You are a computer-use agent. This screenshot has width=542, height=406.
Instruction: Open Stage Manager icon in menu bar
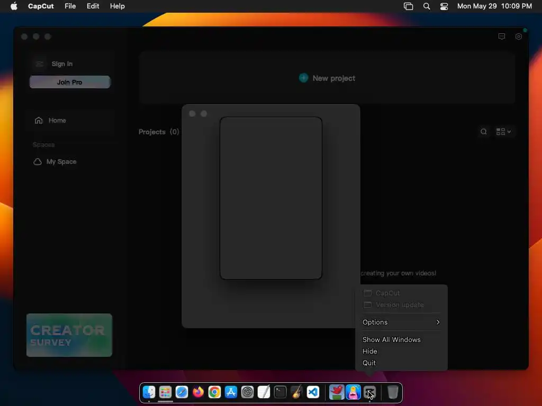tap(408, 6)
